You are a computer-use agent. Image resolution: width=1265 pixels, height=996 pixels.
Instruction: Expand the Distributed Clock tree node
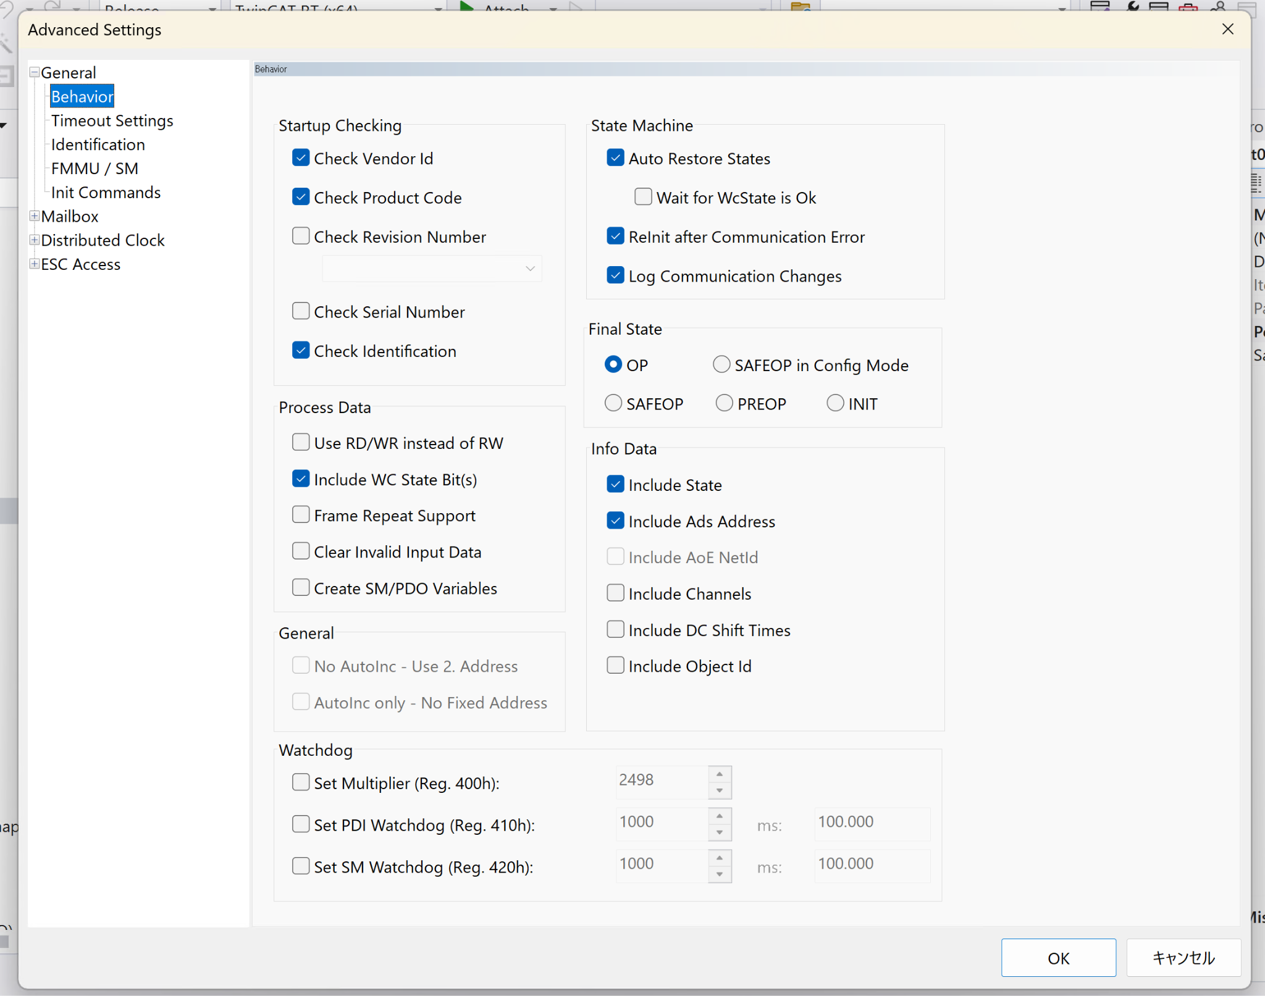(35, 240)
